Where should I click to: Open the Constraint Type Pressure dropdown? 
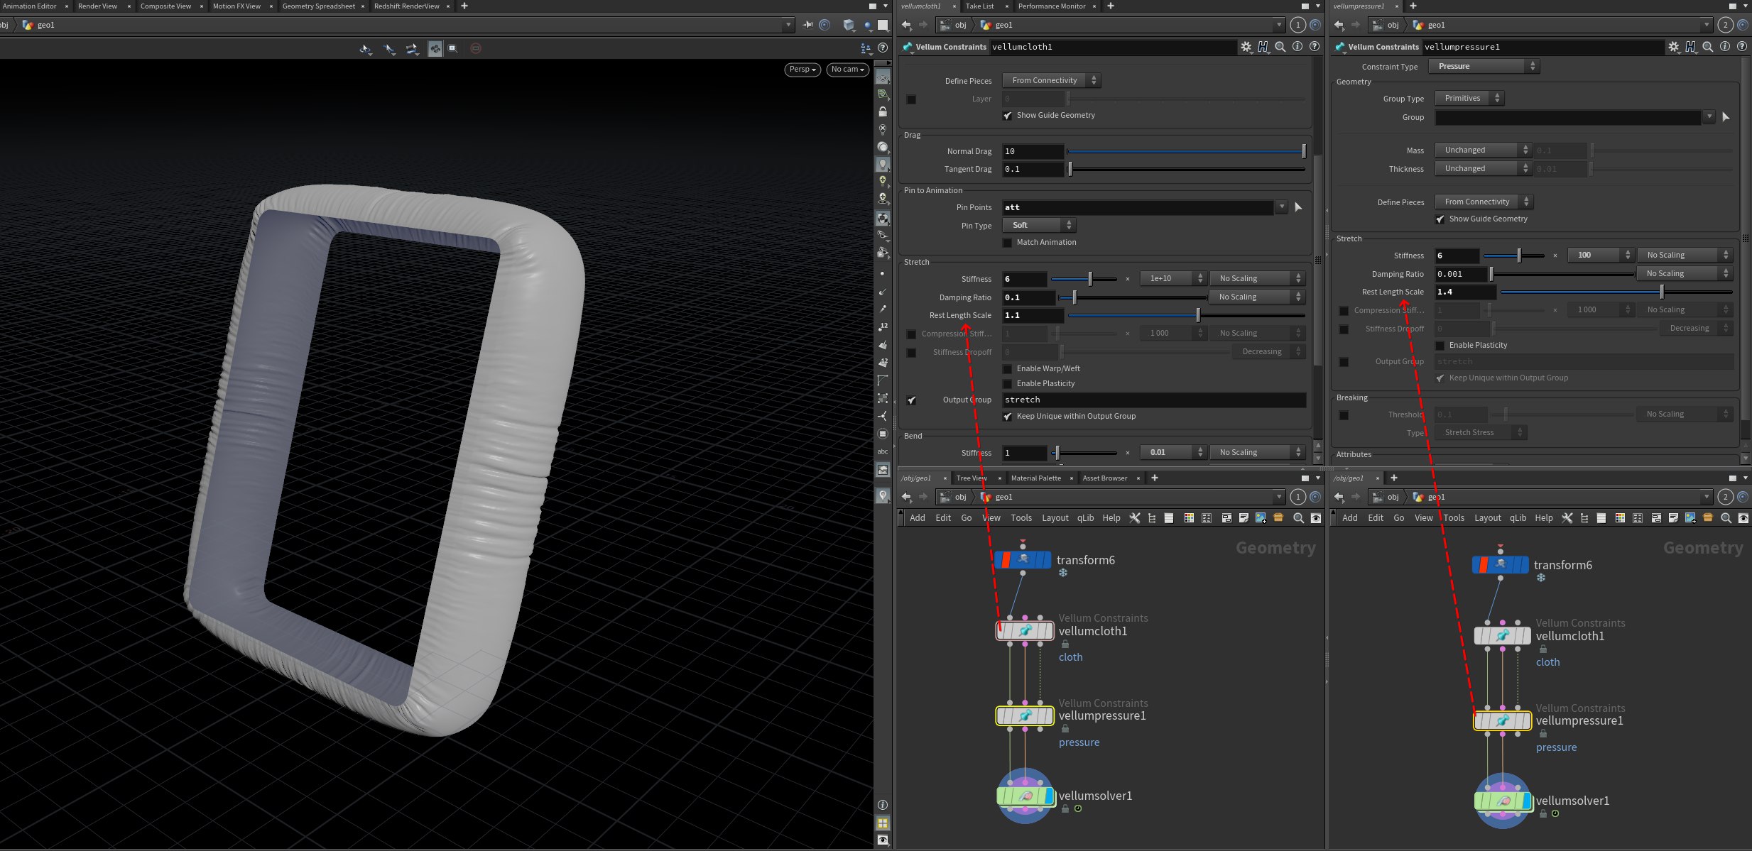[1484, 66]
